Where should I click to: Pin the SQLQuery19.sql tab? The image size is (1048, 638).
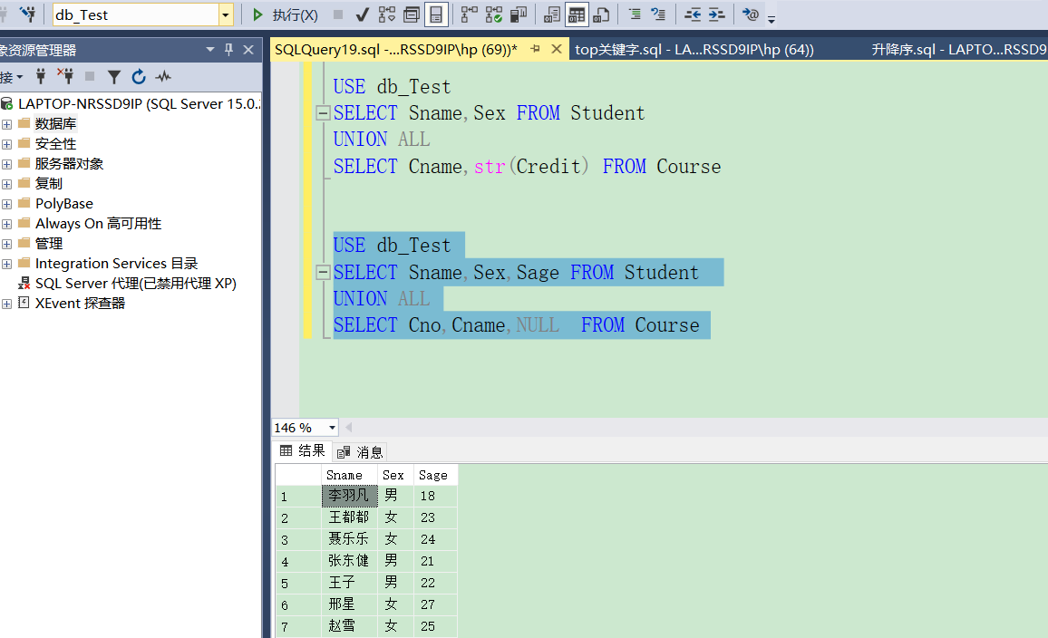(536, 49)
